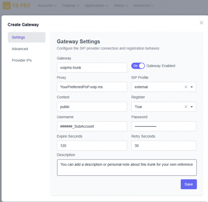208x202 pixels.
Task: Expand the Applications menu
Action: pos(96,6)
